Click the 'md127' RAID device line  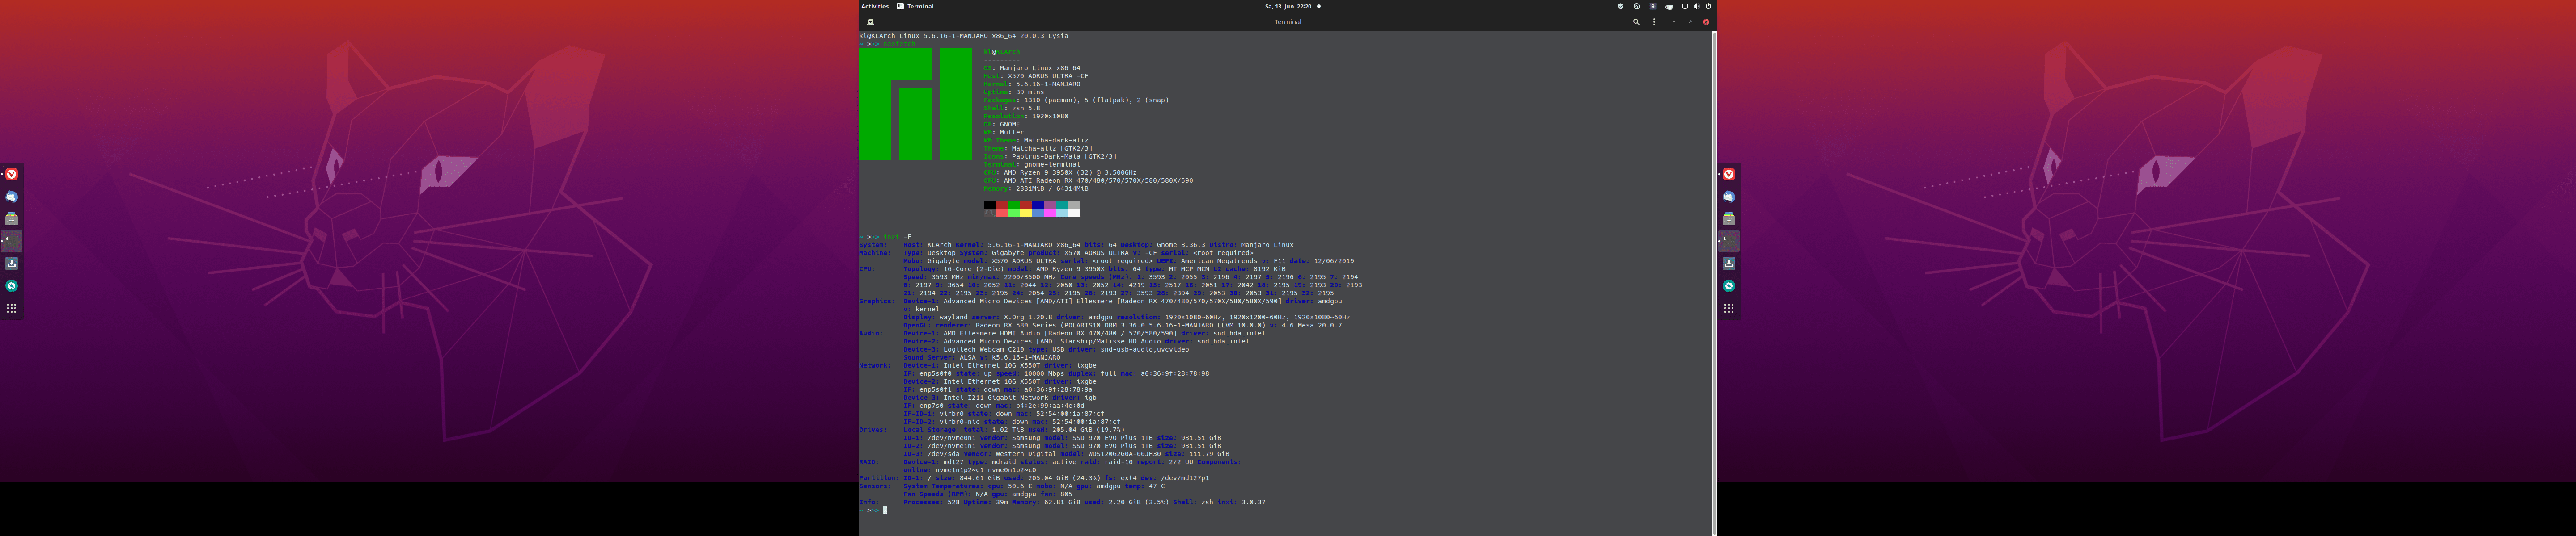1072,462
